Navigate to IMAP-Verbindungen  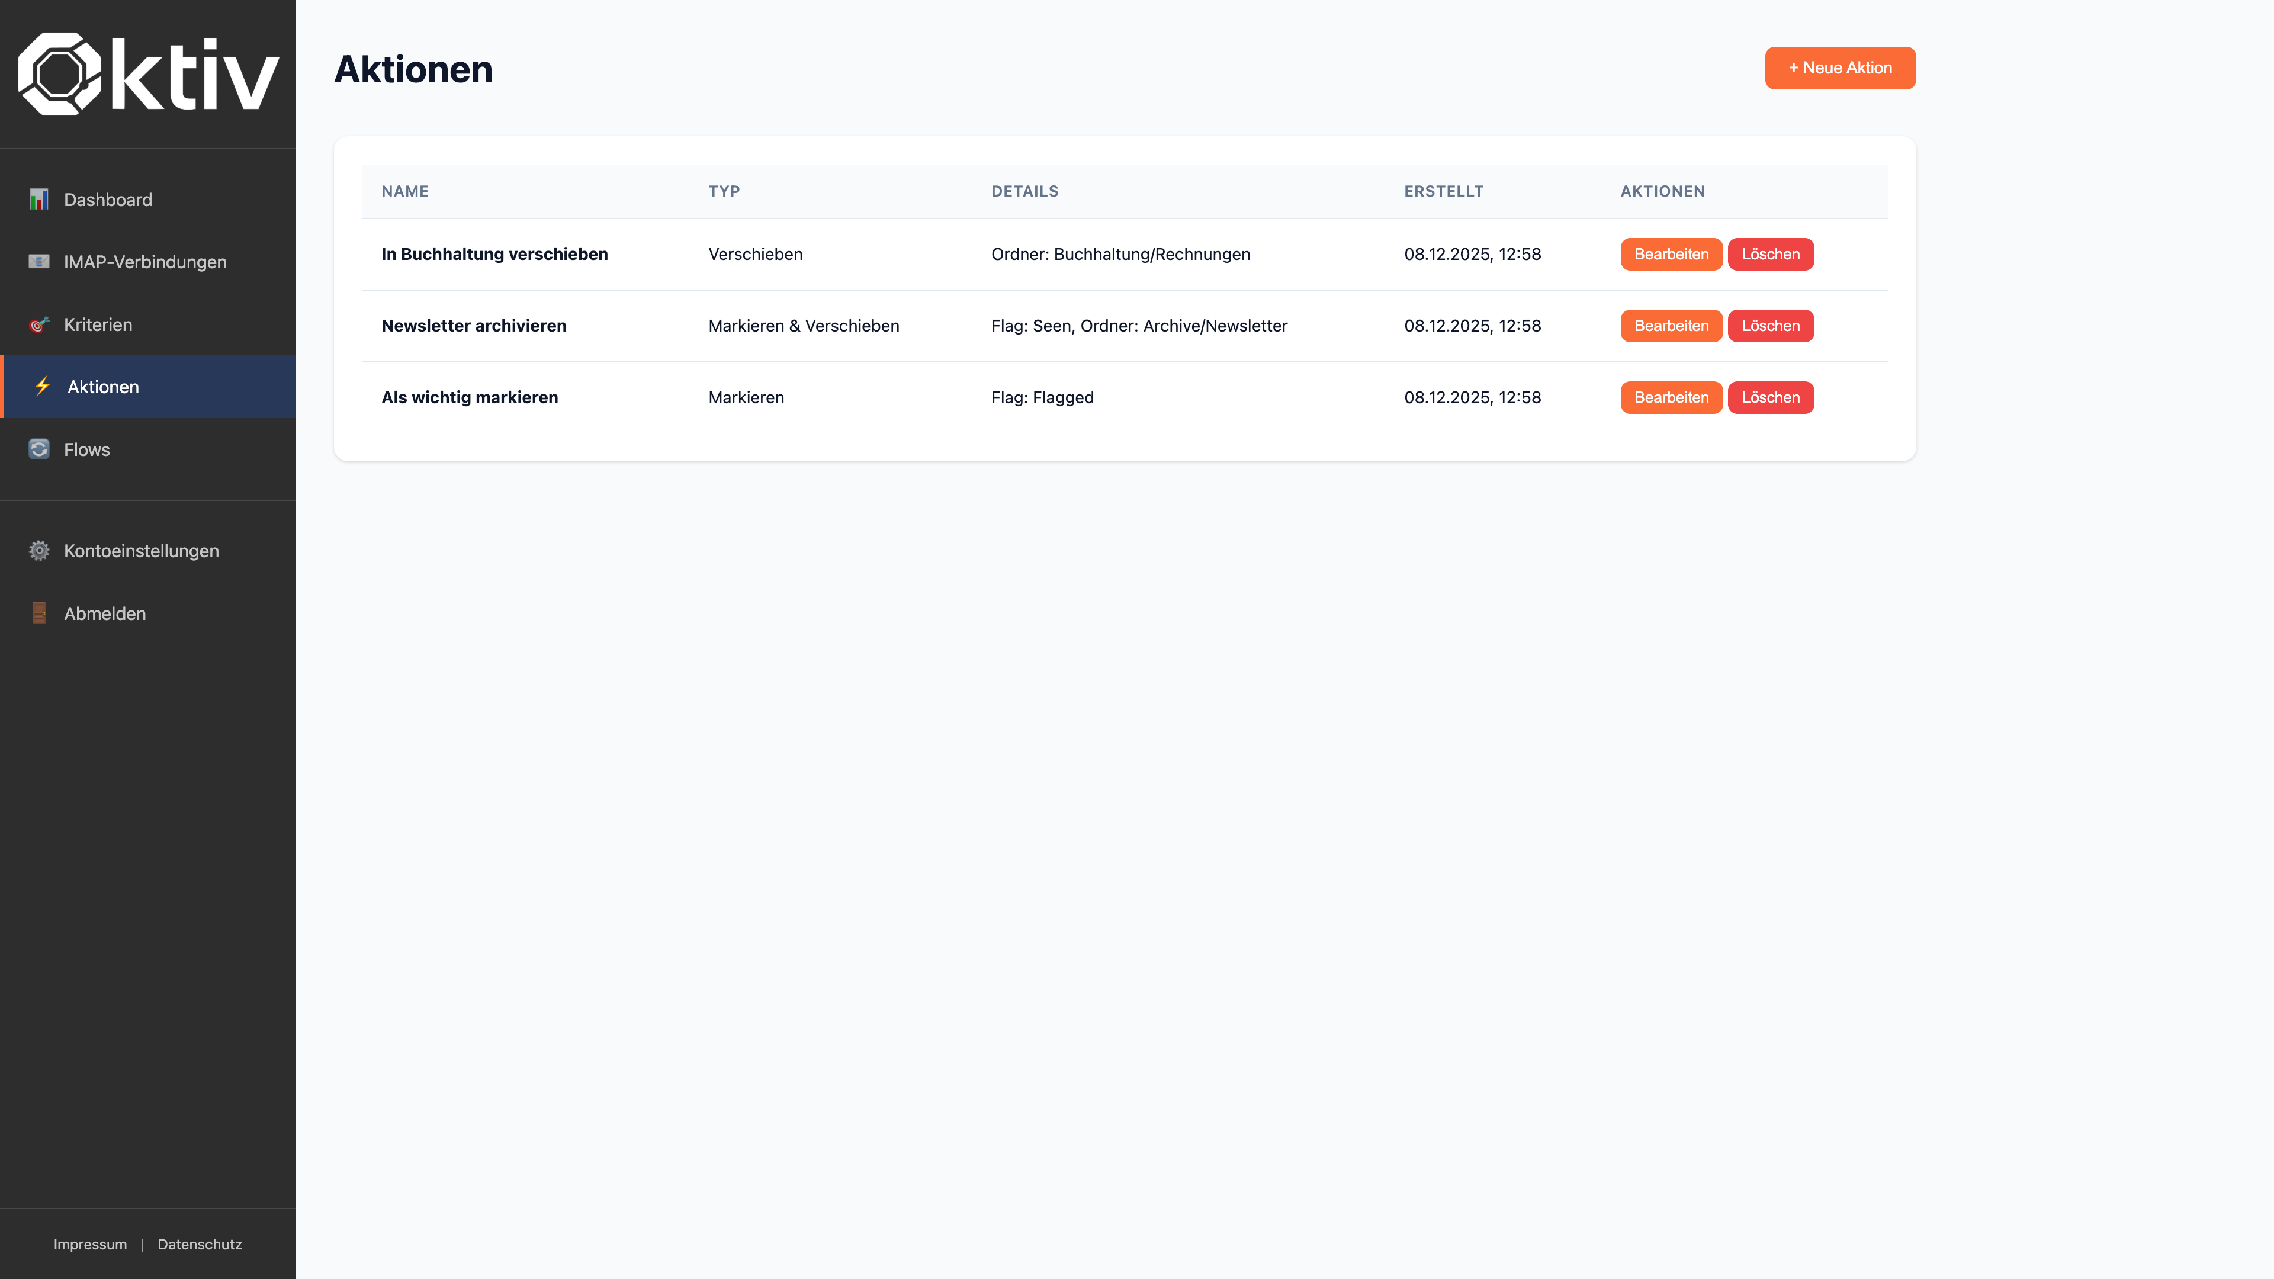click(x=144, y=261)
